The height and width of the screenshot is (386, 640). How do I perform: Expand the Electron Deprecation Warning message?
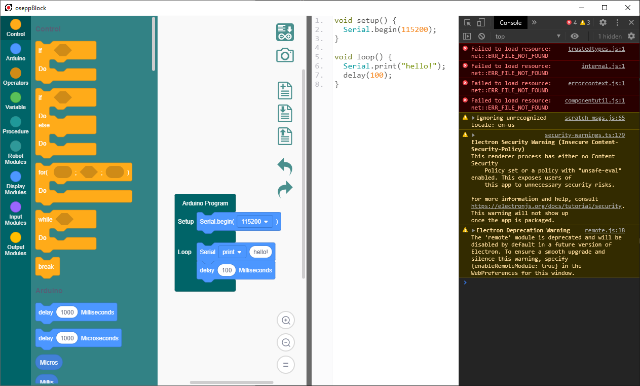pyautogui.click(x=473, y=230)
